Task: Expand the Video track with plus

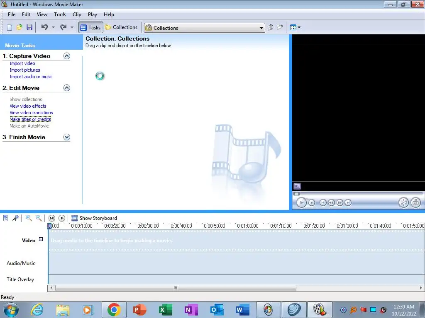Action: [41, 239]
